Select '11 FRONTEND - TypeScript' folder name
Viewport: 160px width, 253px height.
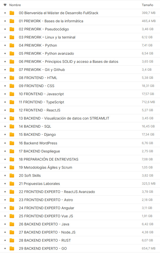coord(41,102)
